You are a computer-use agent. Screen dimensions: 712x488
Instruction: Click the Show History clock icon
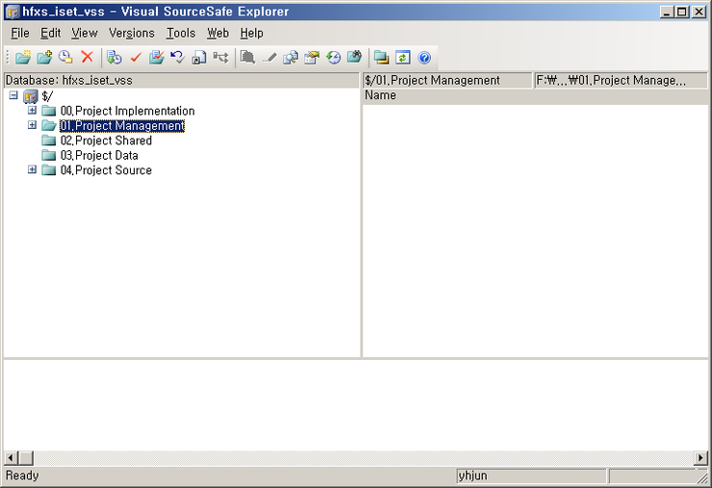333,58
